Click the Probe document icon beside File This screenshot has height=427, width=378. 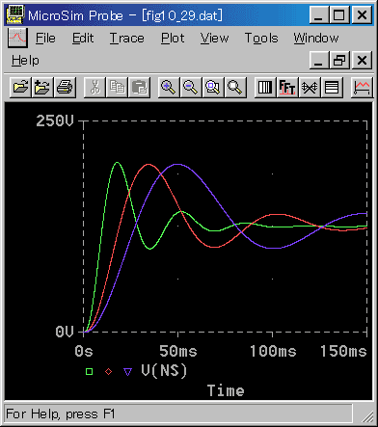17,38
